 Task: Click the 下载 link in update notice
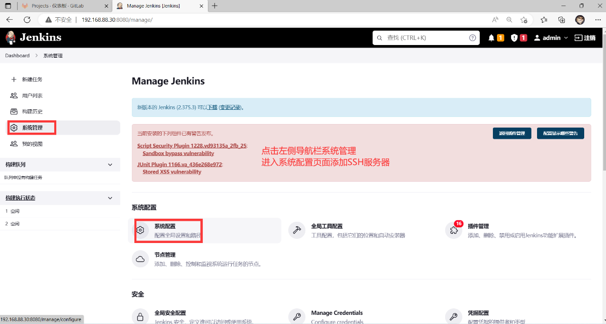(212, 108)
